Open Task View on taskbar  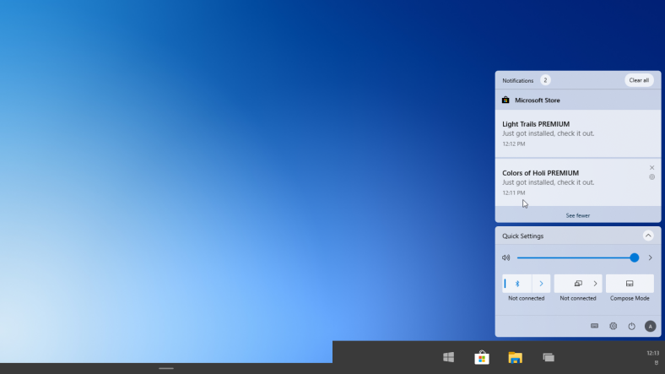pos(549,357)
